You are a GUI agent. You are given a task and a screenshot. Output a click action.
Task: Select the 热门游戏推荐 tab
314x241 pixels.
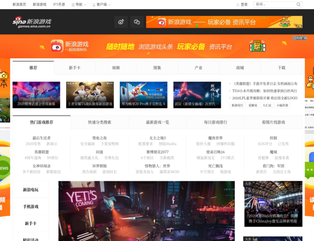(x=42, y=122)
